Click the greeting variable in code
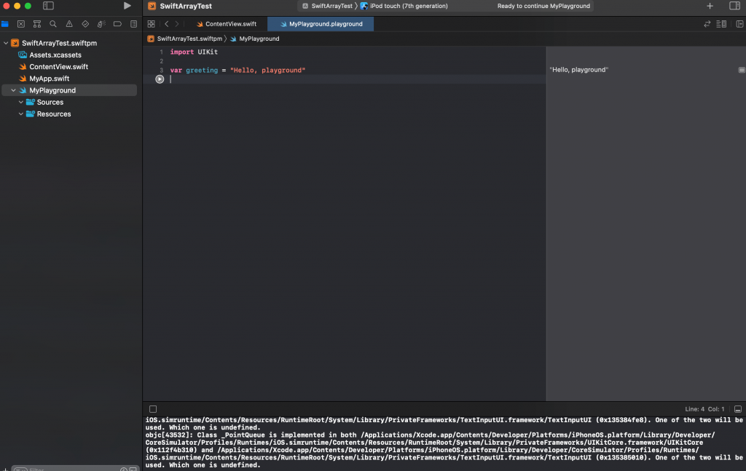The width and height of the screenshot is (746, 471). pos(202,70)
